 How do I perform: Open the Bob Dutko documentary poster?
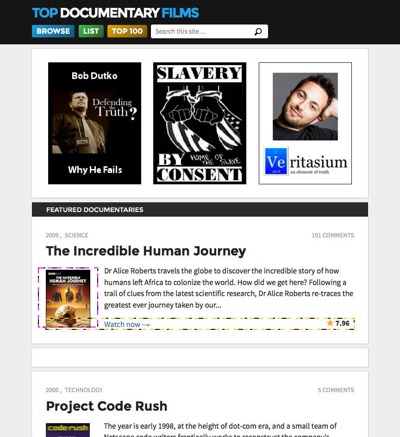(95, 123)
